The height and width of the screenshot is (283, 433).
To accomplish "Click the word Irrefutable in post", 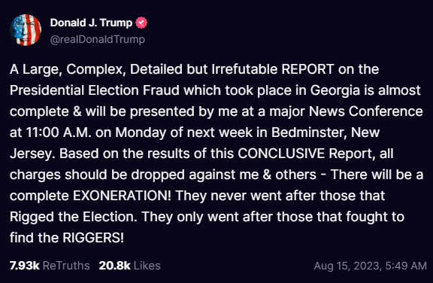I will (x=244, y=69).
